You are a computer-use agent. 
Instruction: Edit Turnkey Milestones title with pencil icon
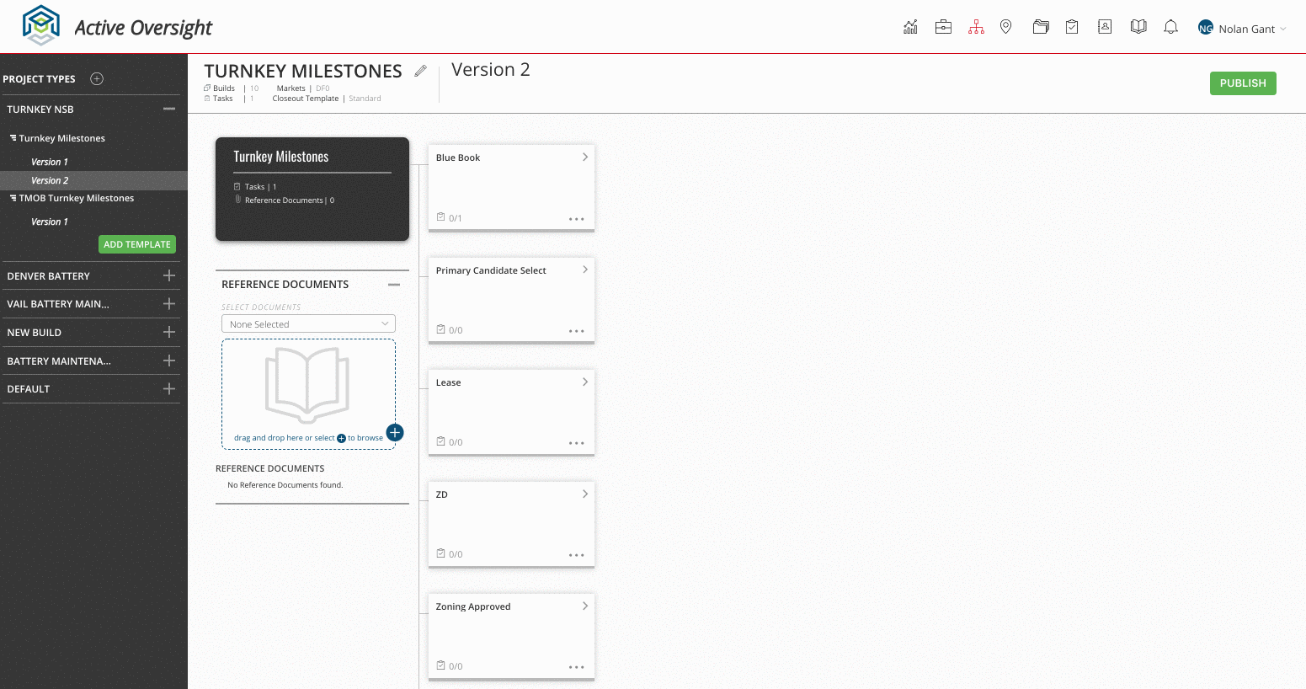click(420, 72)
